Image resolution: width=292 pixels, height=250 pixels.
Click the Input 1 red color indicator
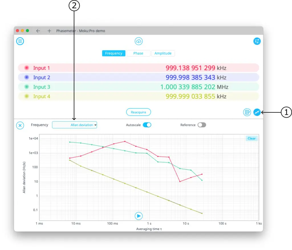tap(27, 68)
